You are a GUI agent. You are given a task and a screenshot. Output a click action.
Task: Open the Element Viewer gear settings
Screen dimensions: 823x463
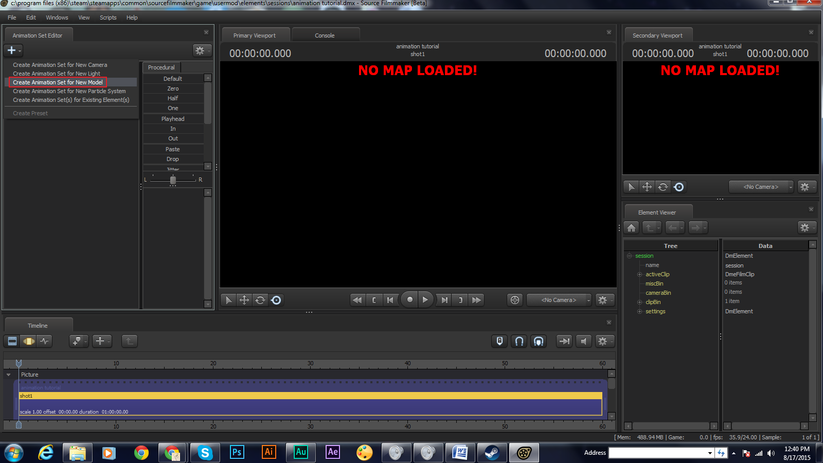806,227
